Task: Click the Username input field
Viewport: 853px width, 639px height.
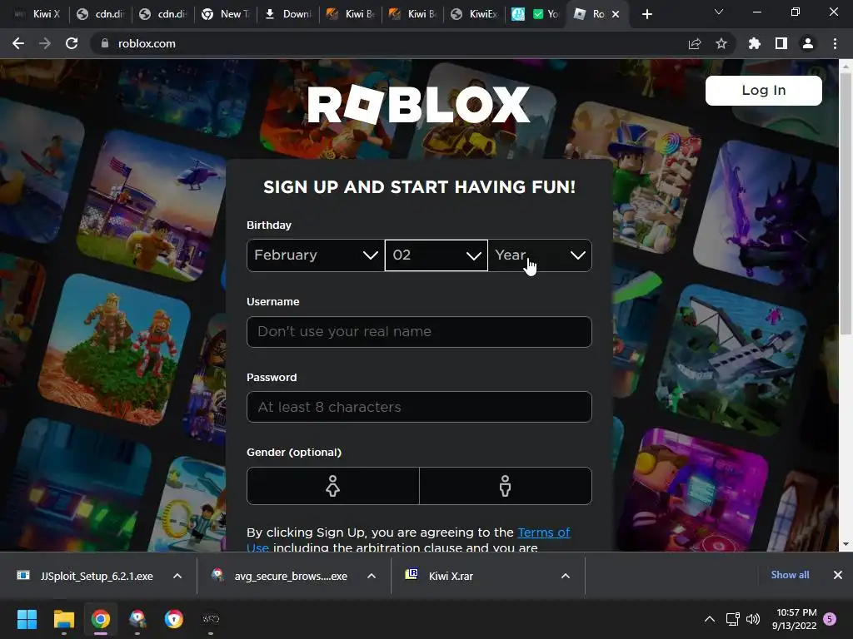Action: (419, 331)
